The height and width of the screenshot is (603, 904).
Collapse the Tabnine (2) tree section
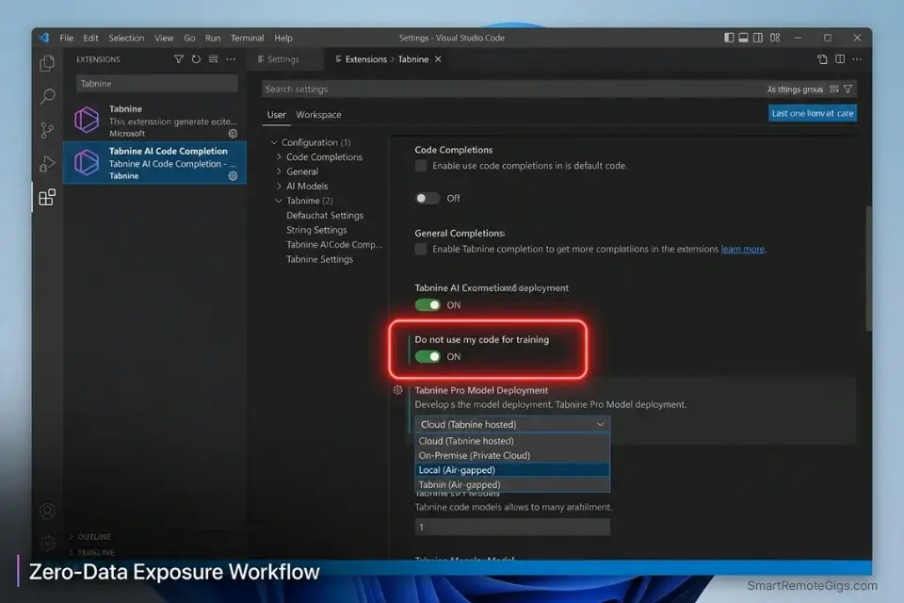(277, 201)
